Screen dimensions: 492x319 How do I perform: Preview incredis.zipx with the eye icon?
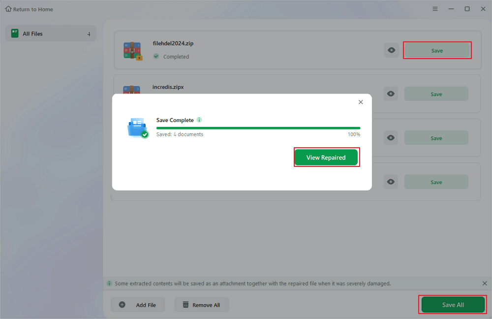point(391,94)
